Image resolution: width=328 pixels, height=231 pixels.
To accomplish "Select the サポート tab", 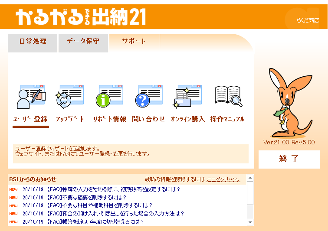I will [x=134, y=42].
